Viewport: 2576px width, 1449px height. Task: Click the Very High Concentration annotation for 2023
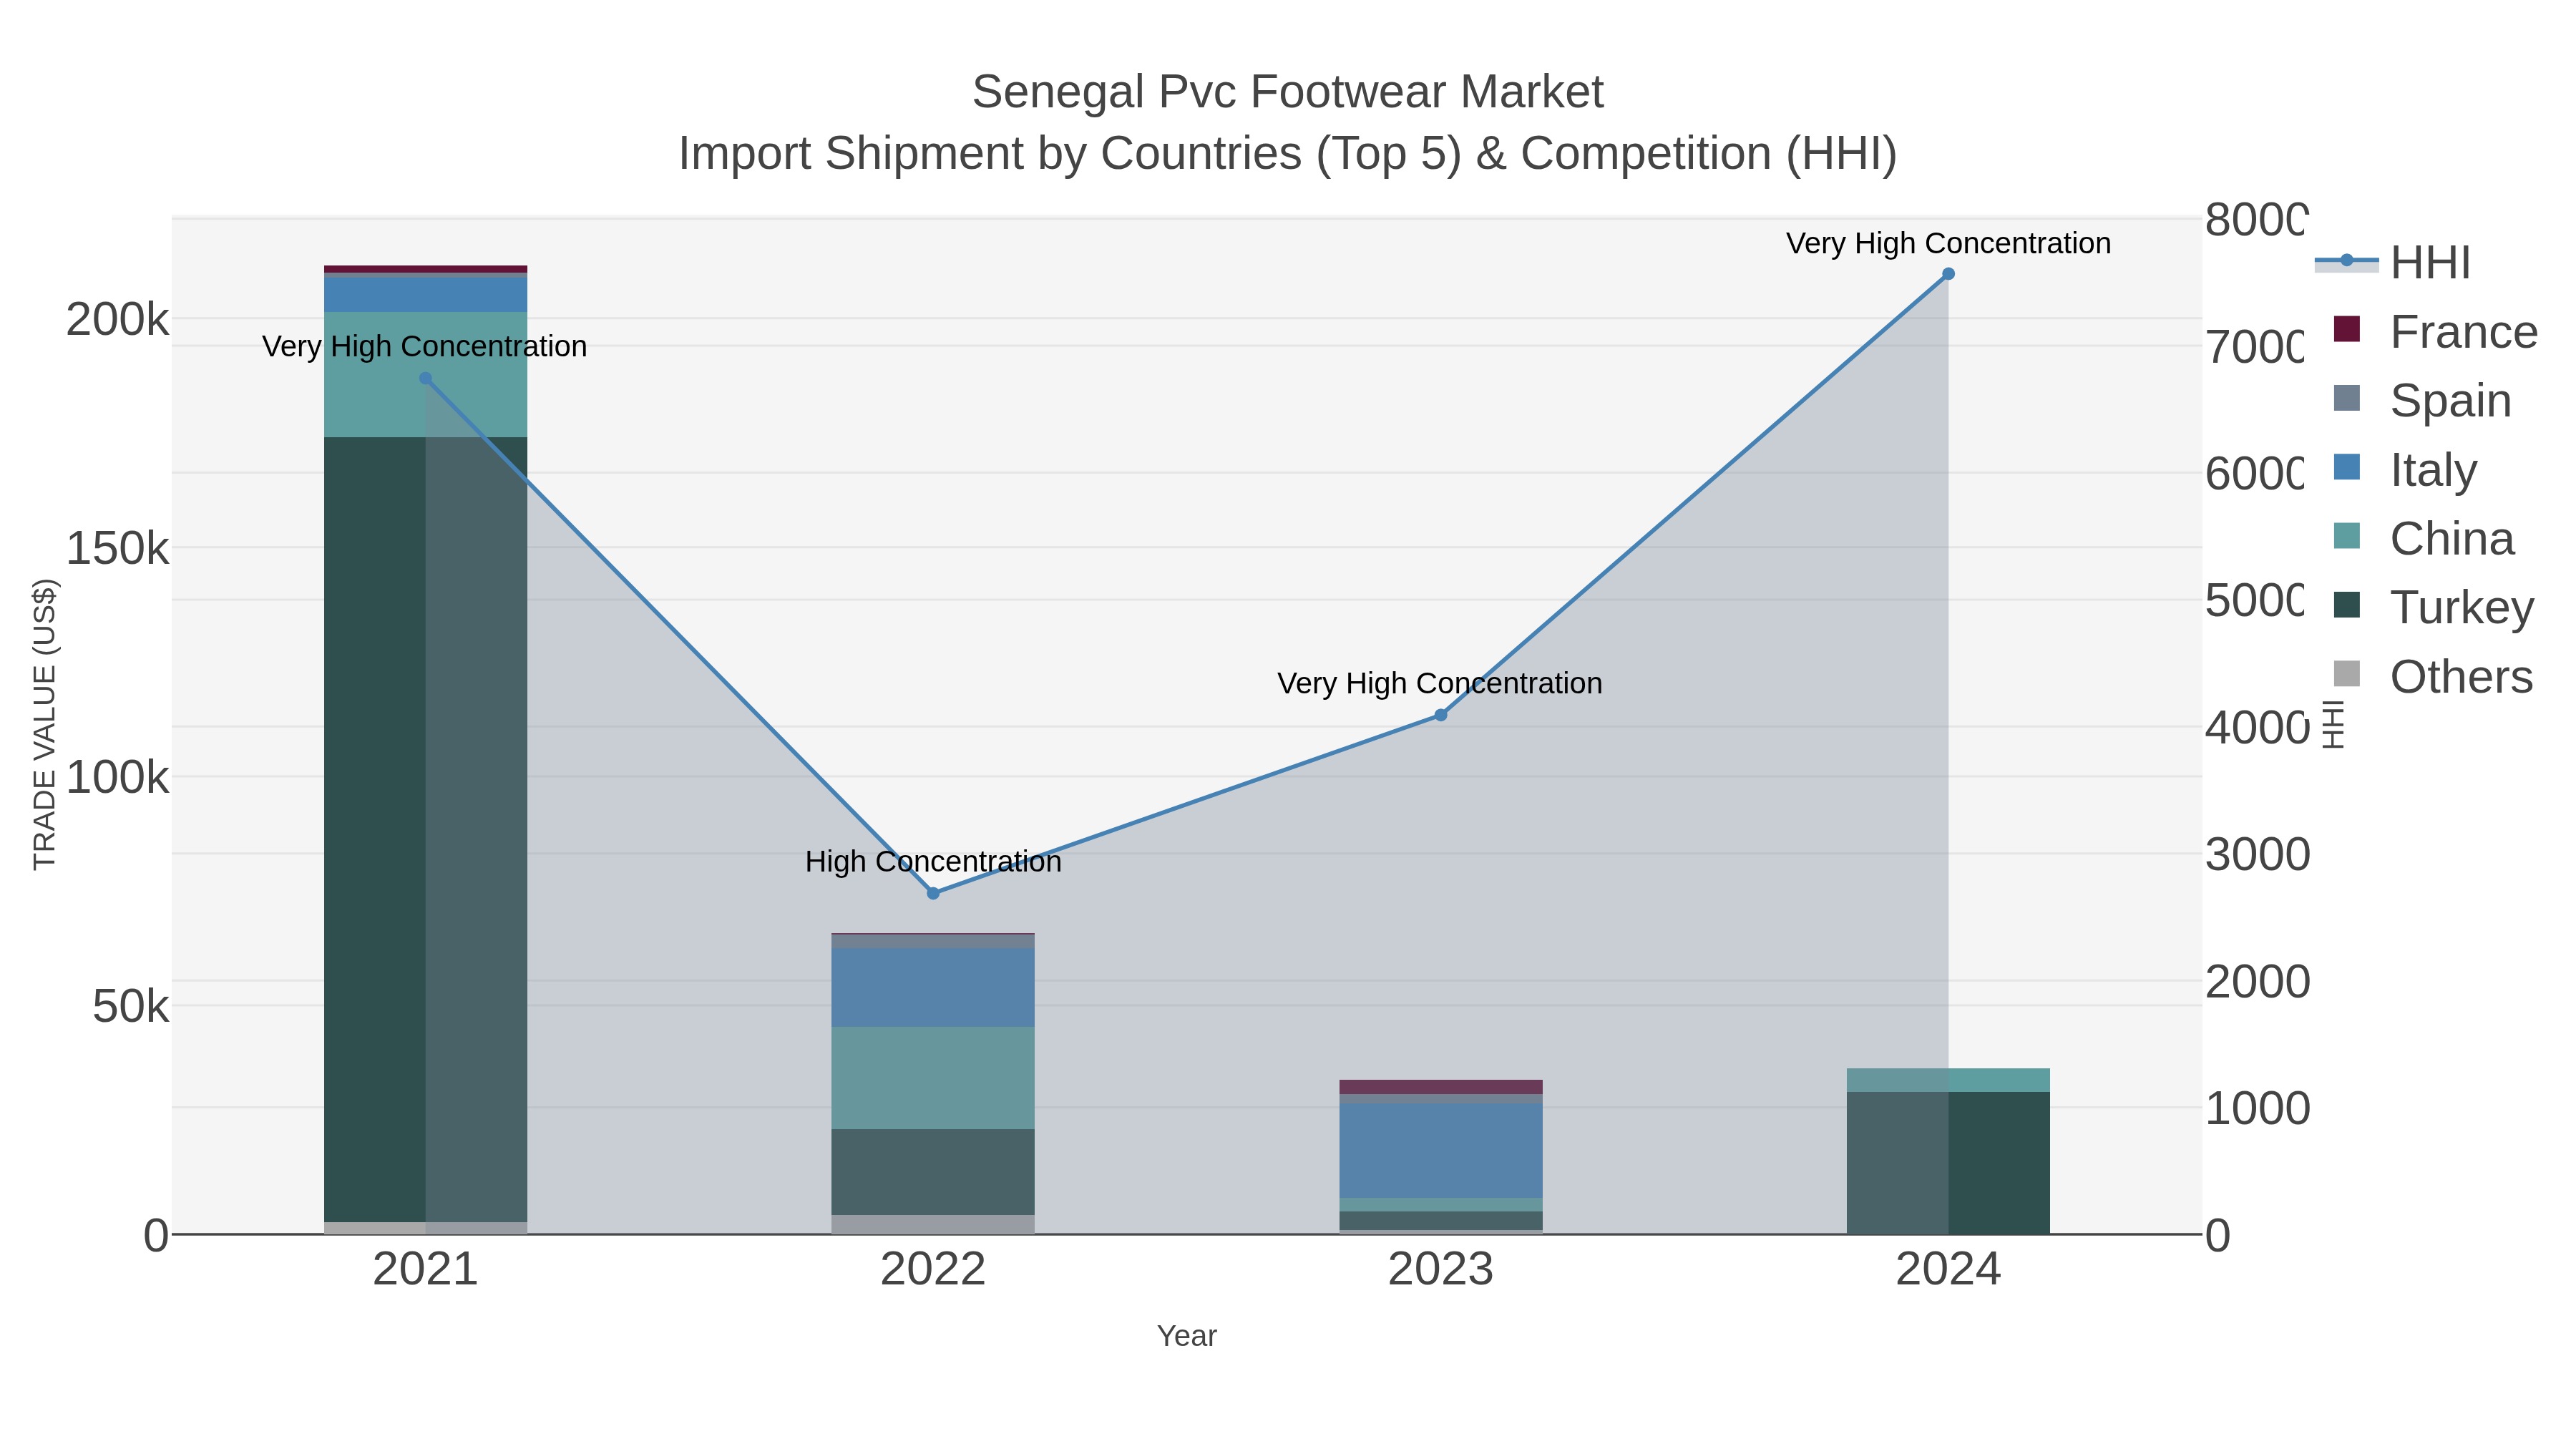tap(1440, 683)
